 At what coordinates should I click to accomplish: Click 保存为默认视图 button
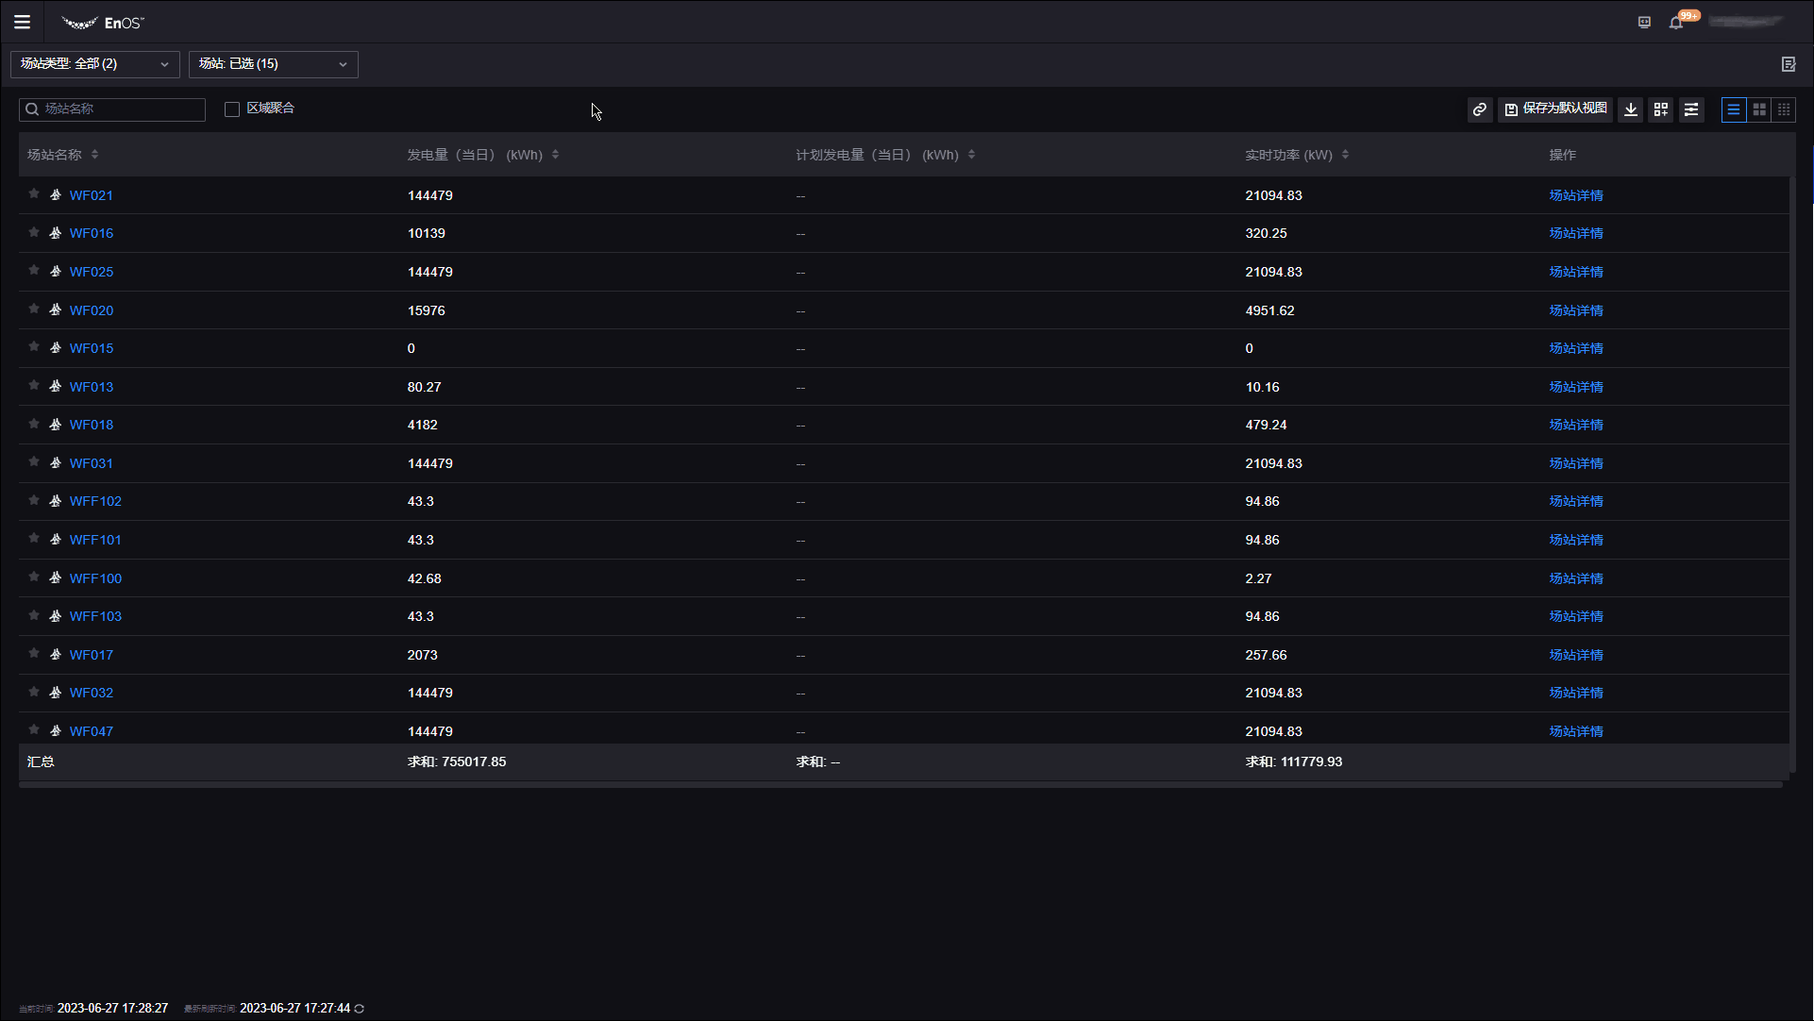click(x=1554, y=109)
